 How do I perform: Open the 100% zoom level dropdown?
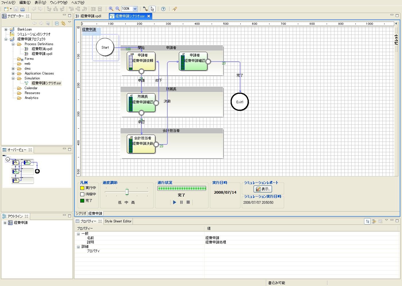pos(135,9)
